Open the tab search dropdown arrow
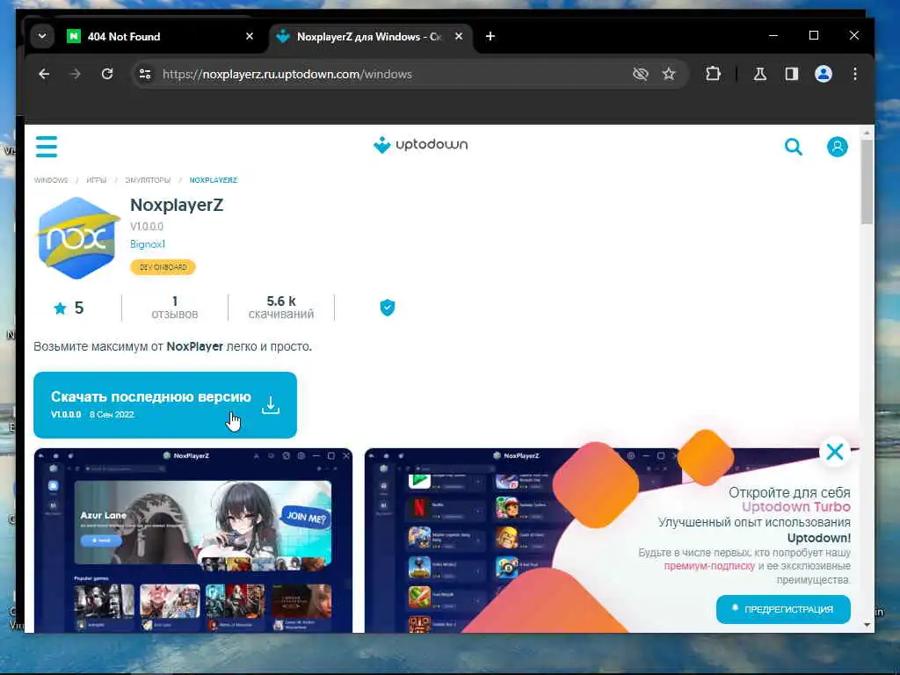Image resolution: width=900 pixels, height=675 pixels. pos(42,36)
